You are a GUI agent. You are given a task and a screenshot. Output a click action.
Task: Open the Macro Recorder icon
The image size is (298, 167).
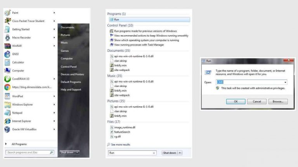(7, 37)
